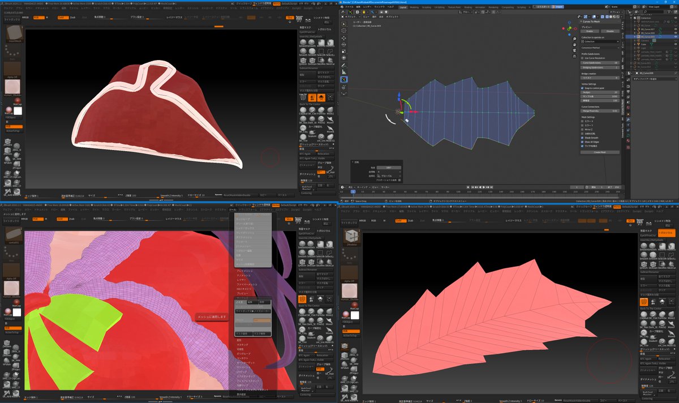This screenshot has width=679, height=403.
Task: Toggle トポロジカル button in bottom-right ZBrush window
Action: (x=667, y=233)
